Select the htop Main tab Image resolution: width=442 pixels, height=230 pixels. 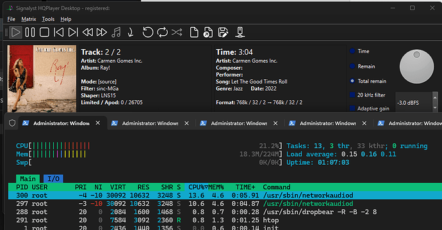coord(28,179)
